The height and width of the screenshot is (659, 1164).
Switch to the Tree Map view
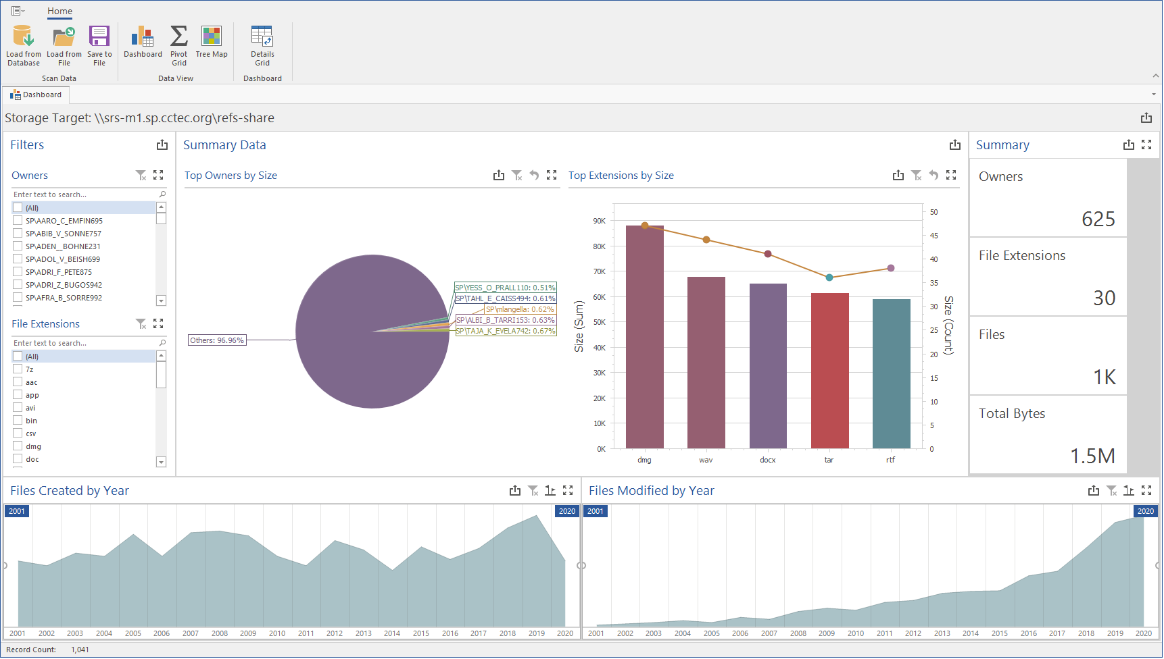[x=212, y=37]
